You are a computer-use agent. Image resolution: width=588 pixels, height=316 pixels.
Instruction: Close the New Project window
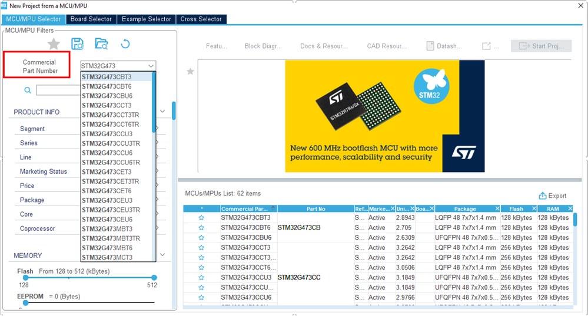tap(580, 6)
